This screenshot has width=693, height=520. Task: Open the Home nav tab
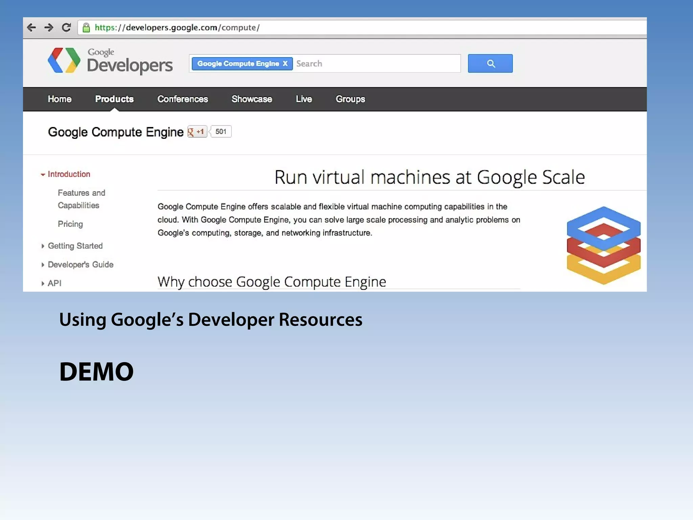pyautogui.click(x=60, y=99)
